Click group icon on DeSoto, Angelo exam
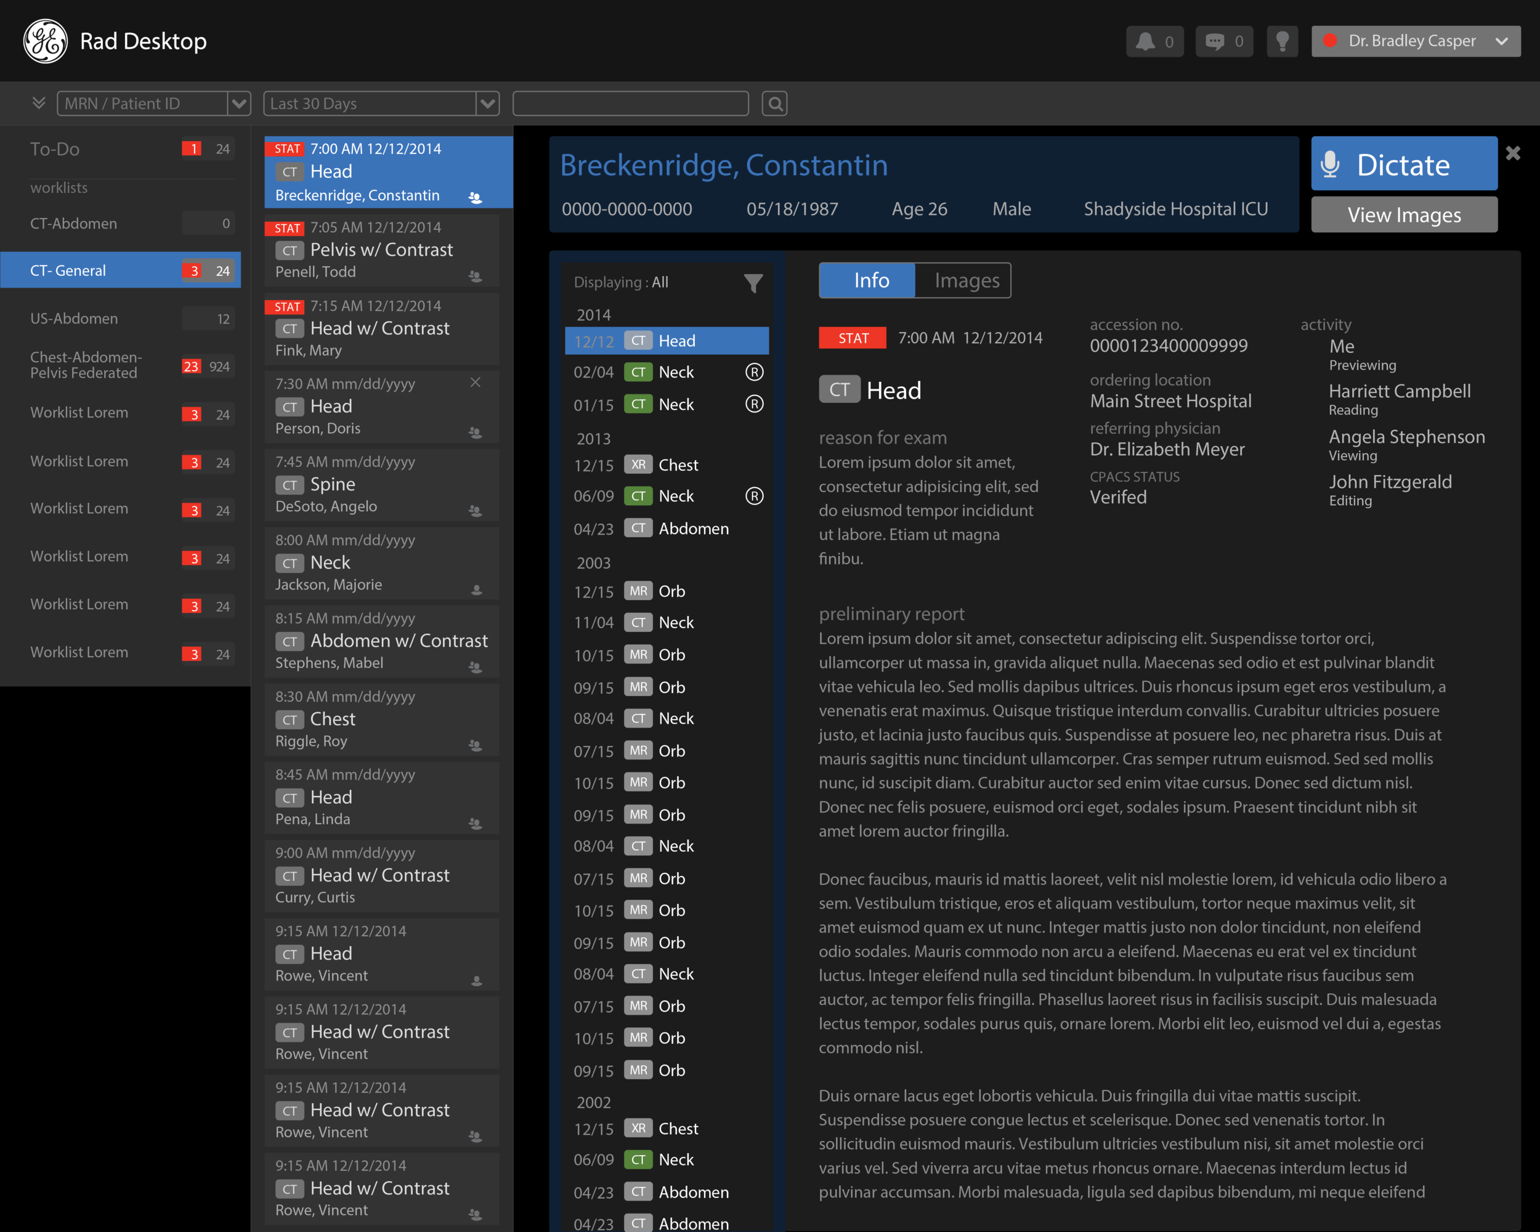 pyautogui.click(x=475, y=511)
